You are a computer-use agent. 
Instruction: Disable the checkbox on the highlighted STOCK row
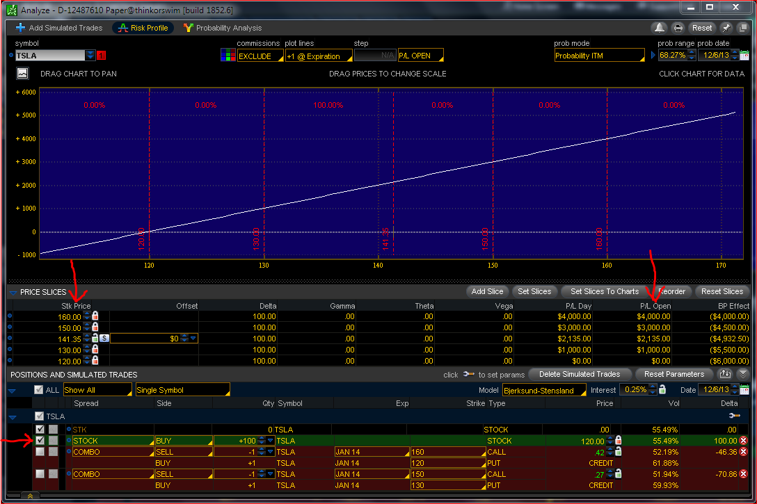[40, 440]
